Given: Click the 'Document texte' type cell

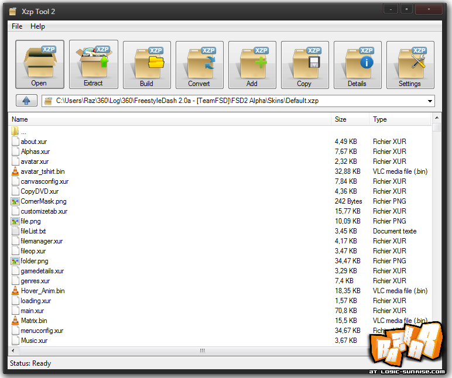Looking at the screenshot, I should [x=395, y=231].
